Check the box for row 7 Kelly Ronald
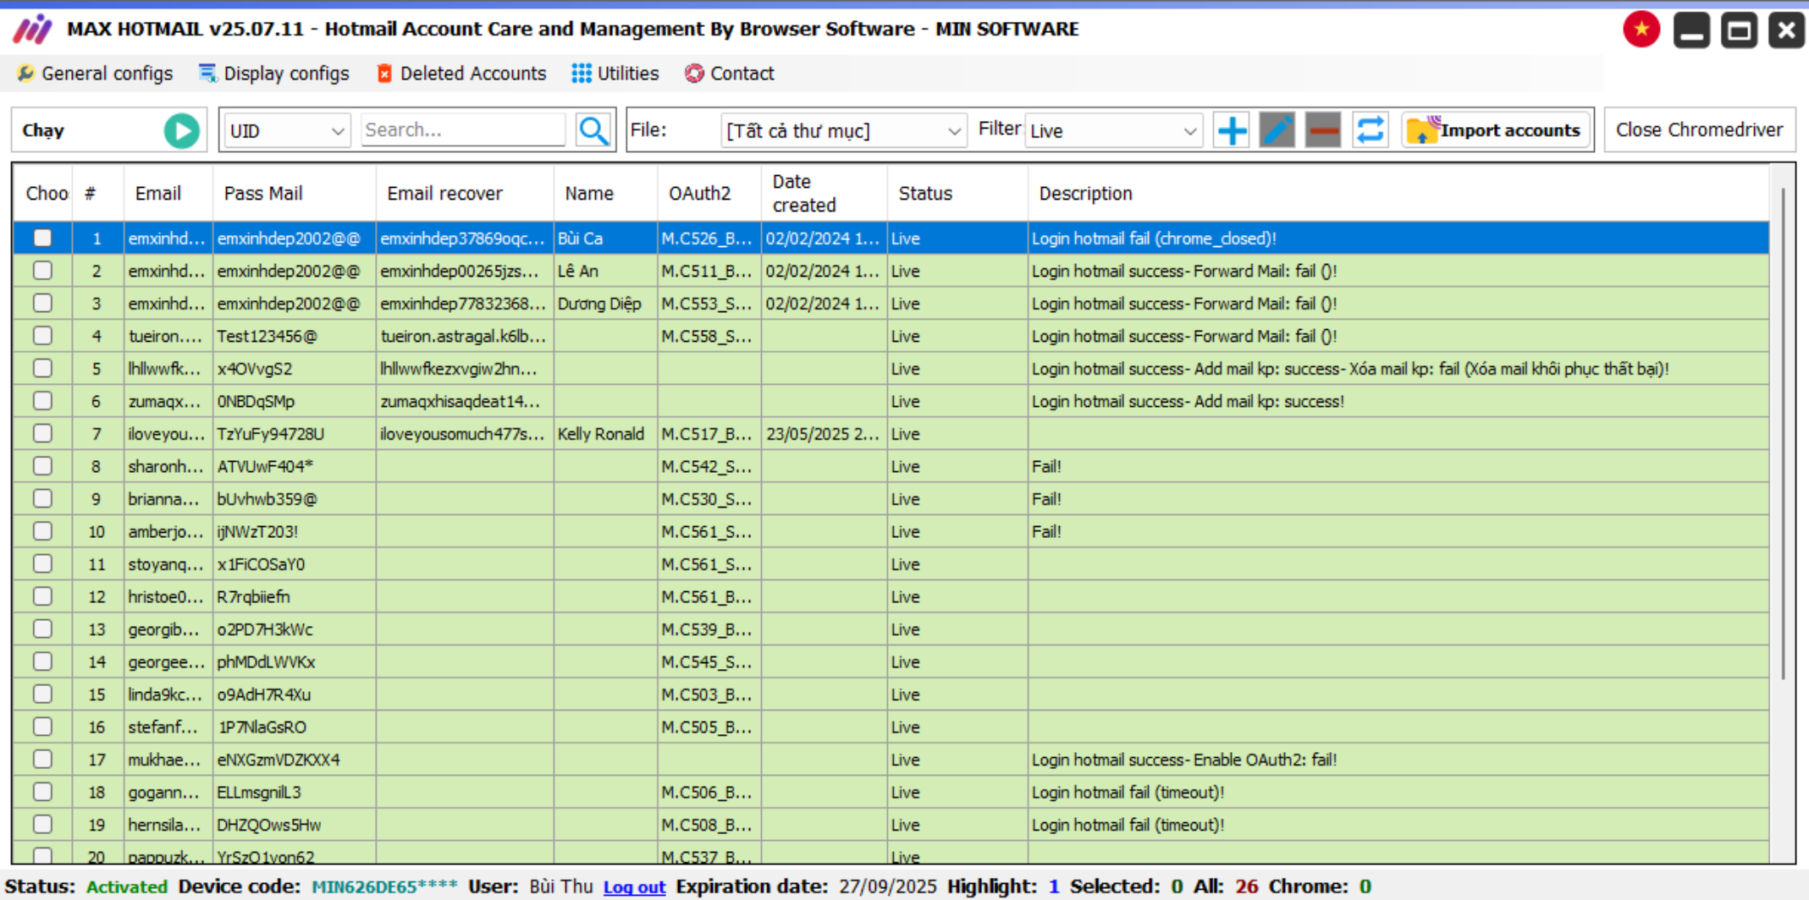This screenshot has width=1809, height=900. (42, 434)
